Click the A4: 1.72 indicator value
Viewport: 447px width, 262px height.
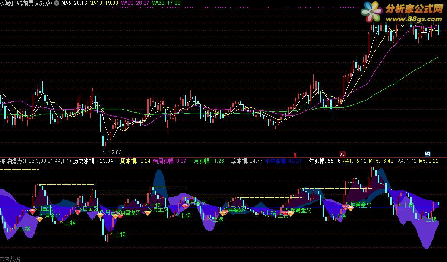click(x=407, y=161)
